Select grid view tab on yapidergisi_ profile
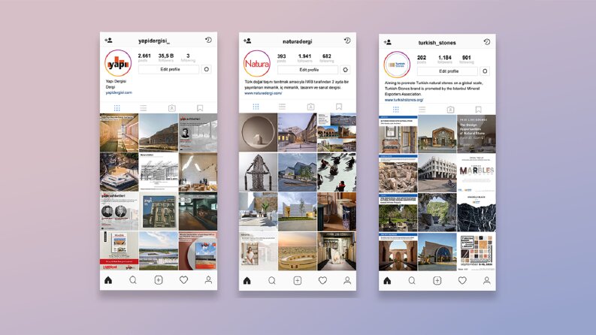 (117, 108)
